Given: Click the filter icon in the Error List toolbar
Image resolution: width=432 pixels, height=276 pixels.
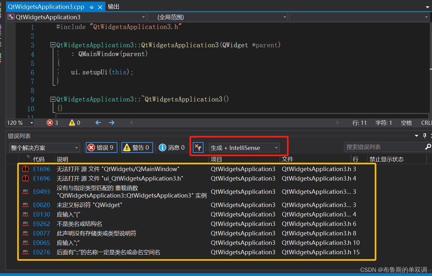Looking at the screenshot, I should click(x=198, y=147).
